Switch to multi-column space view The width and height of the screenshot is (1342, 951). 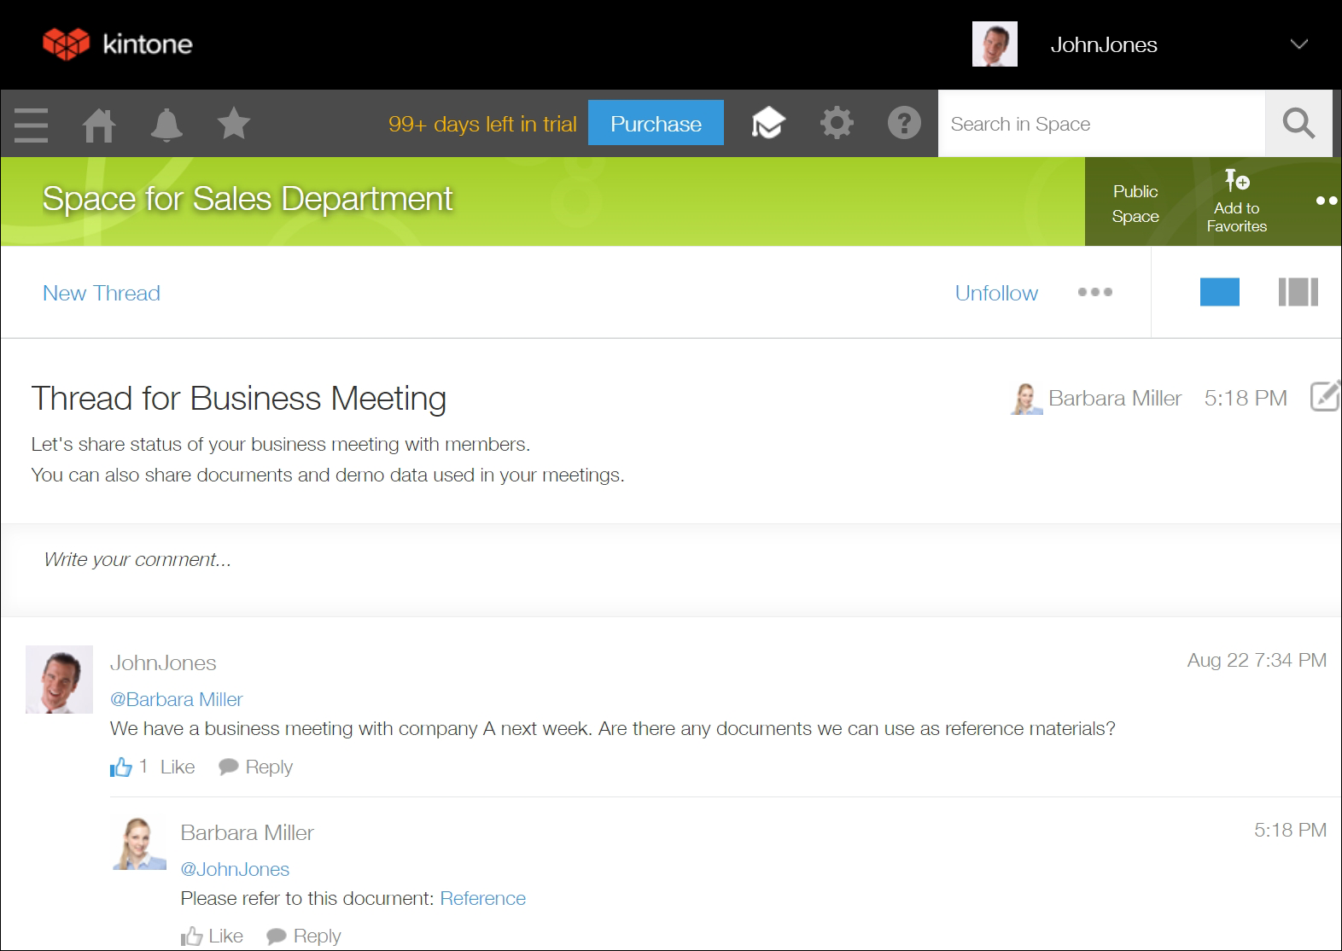pyautogui.click(x=1298, y=292)
